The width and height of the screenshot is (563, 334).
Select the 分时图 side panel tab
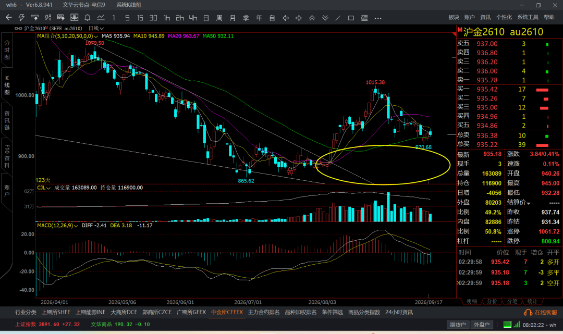pos(7,50)
